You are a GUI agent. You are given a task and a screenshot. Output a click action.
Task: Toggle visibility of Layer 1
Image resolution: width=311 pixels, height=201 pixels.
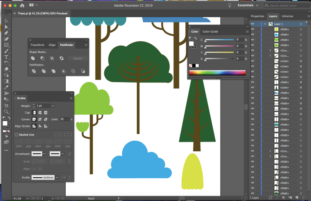(x=252, y=24)
